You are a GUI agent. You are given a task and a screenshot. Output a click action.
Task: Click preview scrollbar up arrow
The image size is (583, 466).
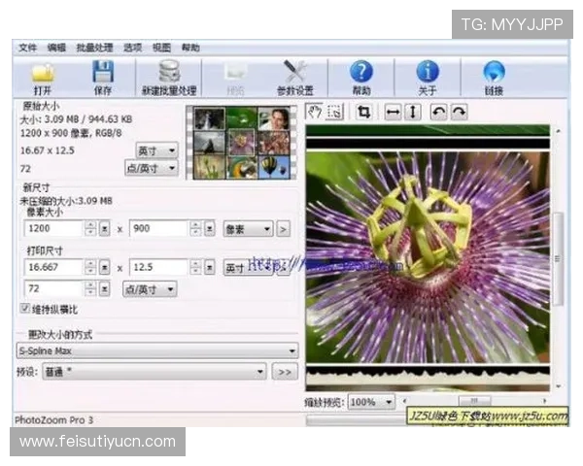(x=558, y=131)
